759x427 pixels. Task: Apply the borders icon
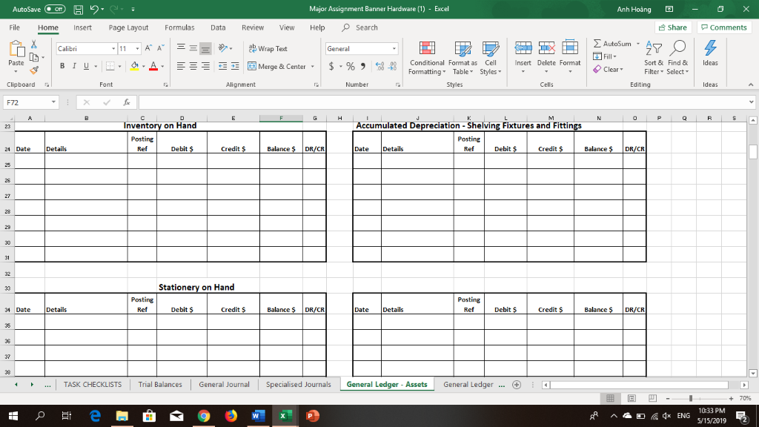coord(110,66)
